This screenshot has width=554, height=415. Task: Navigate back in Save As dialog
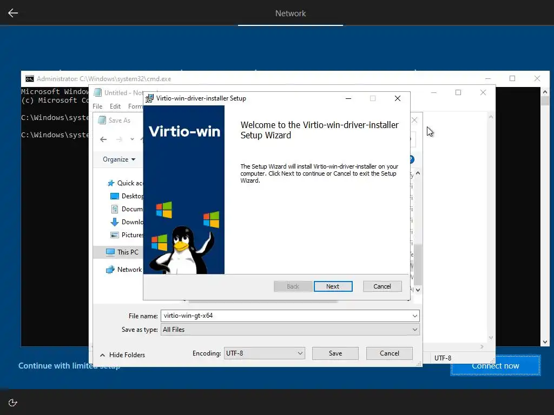click(103, 139)
